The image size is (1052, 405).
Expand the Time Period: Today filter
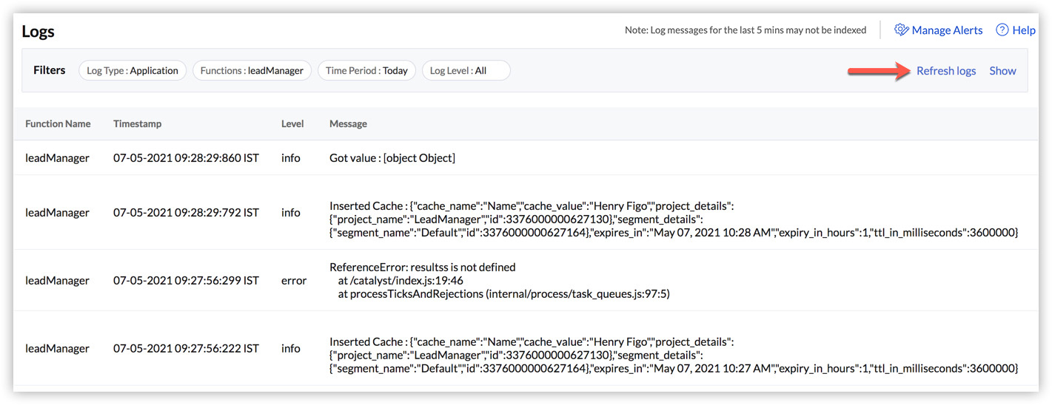[x=366, y=71]
